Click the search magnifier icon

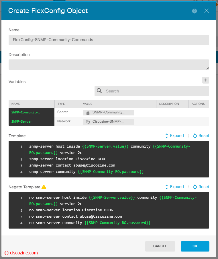click(x=99, y=91)
